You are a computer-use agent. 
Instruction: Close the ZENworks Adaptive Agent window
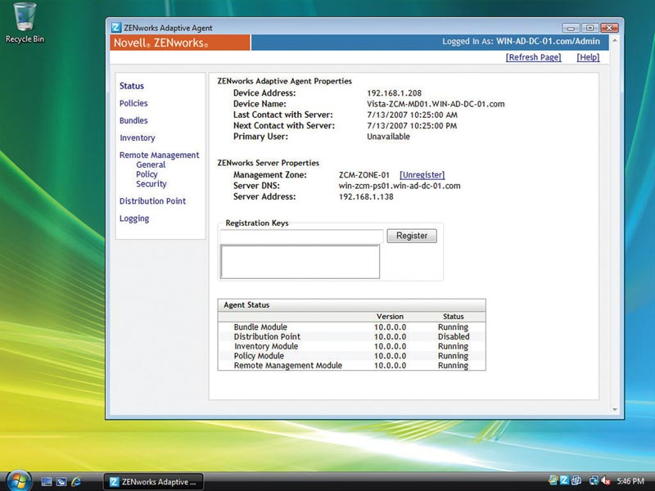(609, 28)
